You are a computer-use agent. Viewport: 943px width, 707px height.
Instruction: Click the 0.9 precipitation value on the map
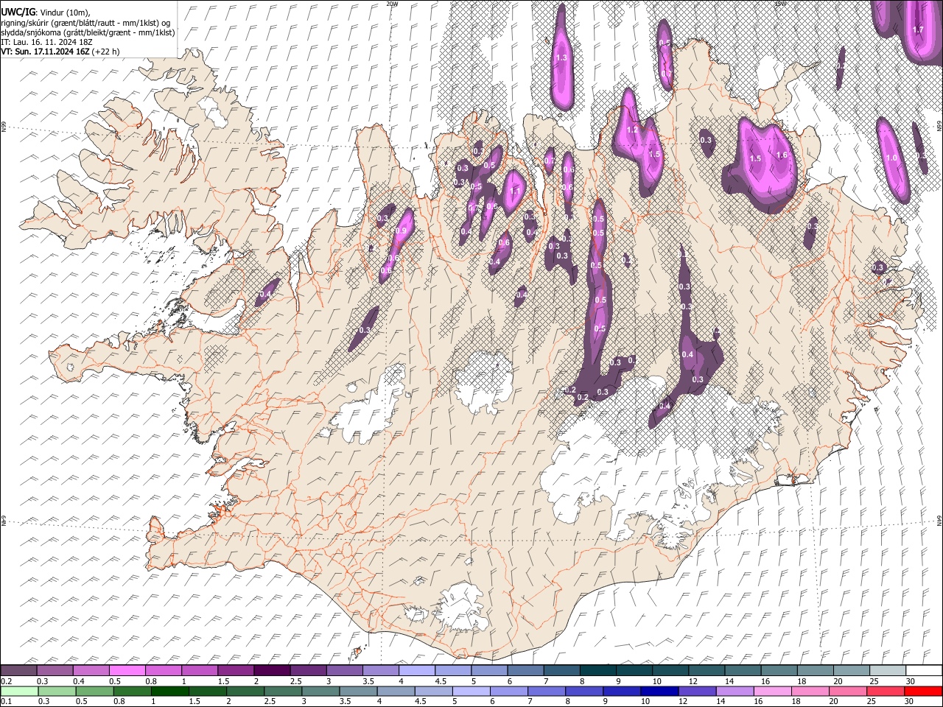point(402,231)
